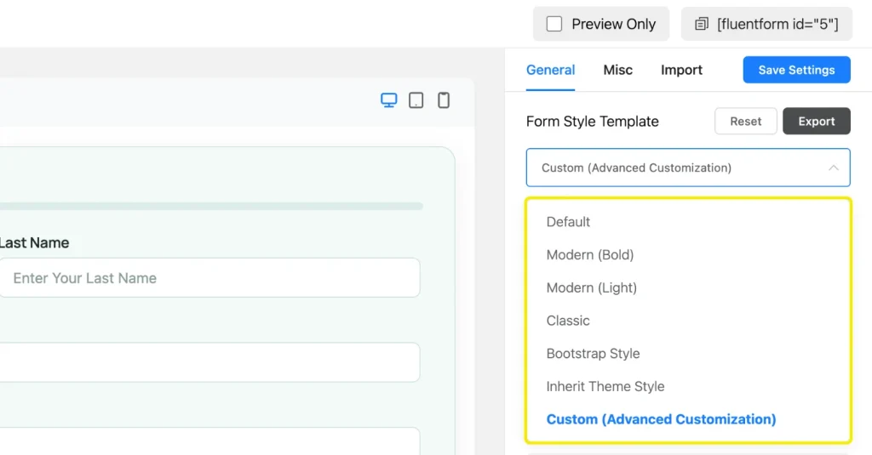
Task: Select the Default style option
Action: coord(688,222)
